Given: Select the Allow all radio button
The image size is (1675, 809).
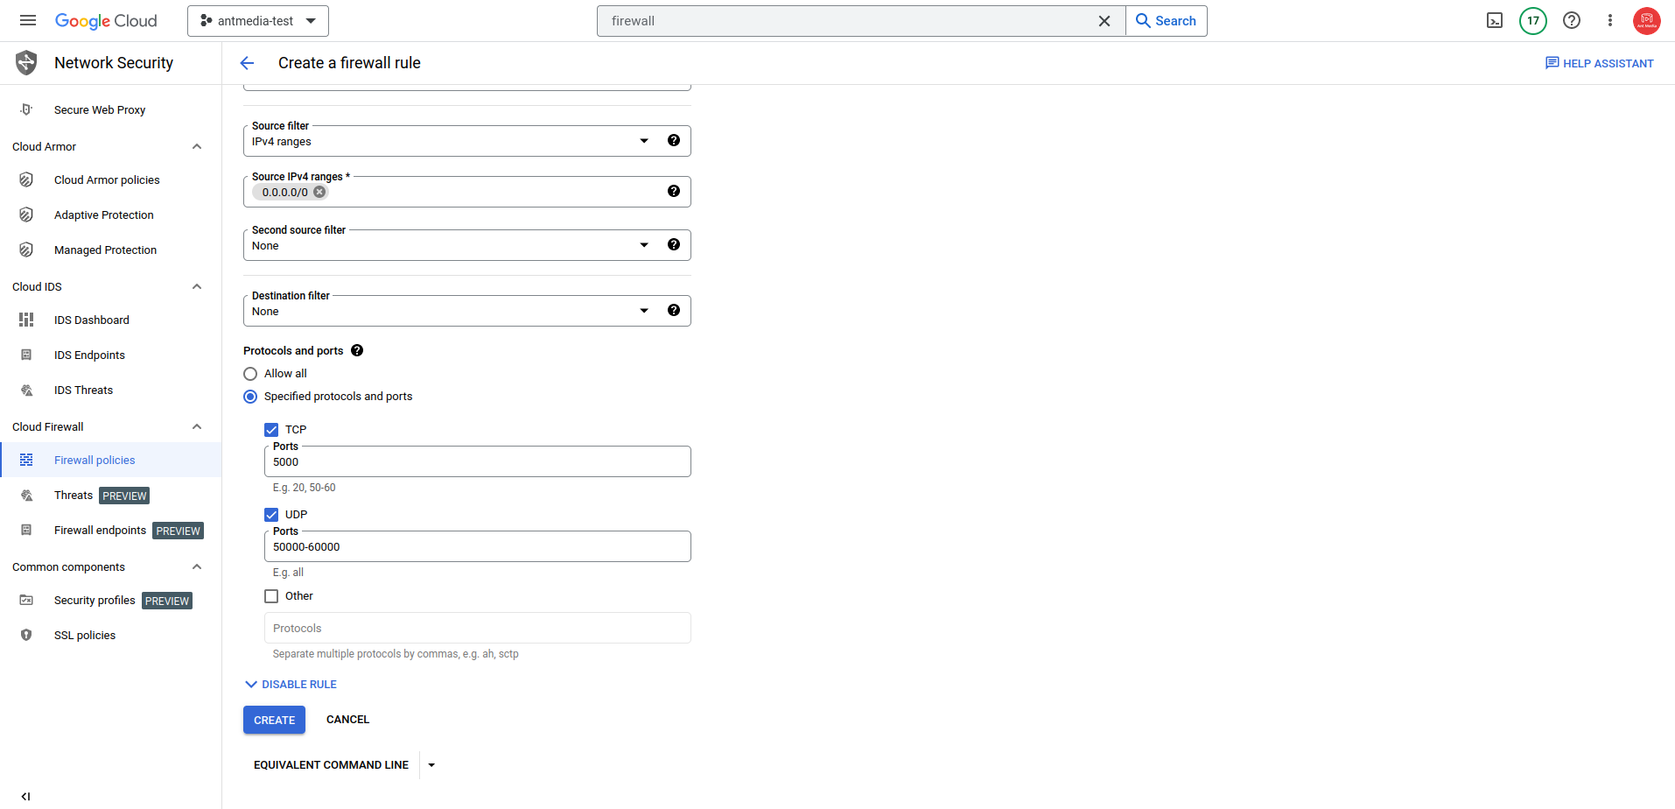Looking at the screenshot, I should coord(250,374).
